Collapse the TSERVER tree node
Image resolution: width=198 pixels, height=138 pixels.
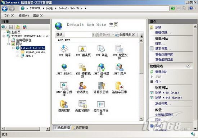click(x=4, y=36)
